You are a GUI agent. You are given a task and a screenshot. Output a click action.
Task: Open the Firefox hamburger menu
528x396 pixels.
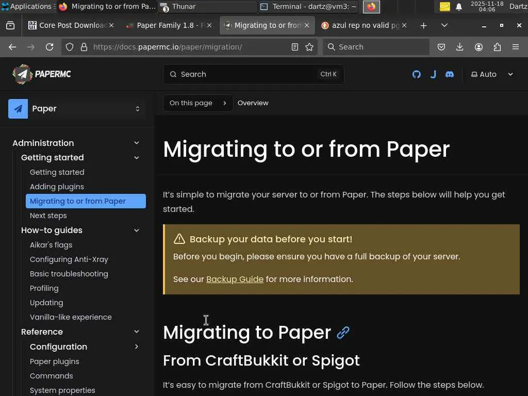(x=515, y=47)
